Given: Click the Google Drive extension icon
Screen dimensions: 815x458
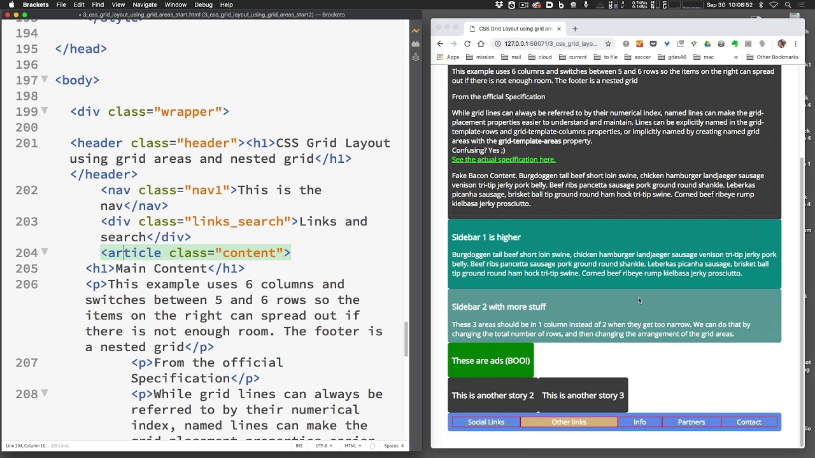Looking at the screenshot, I should pos(707,44).
